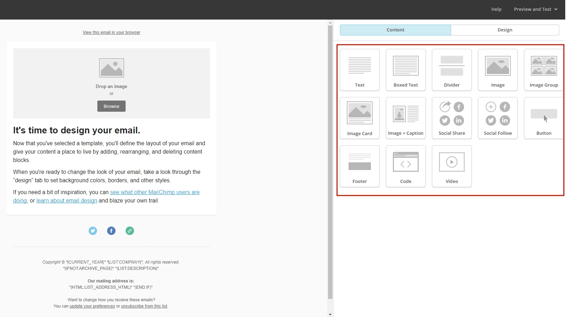Image resolution: width=567 pixels, height=317 pixels.
Task: Click 'Our mailing address is:' footer text
Action: 111,281
